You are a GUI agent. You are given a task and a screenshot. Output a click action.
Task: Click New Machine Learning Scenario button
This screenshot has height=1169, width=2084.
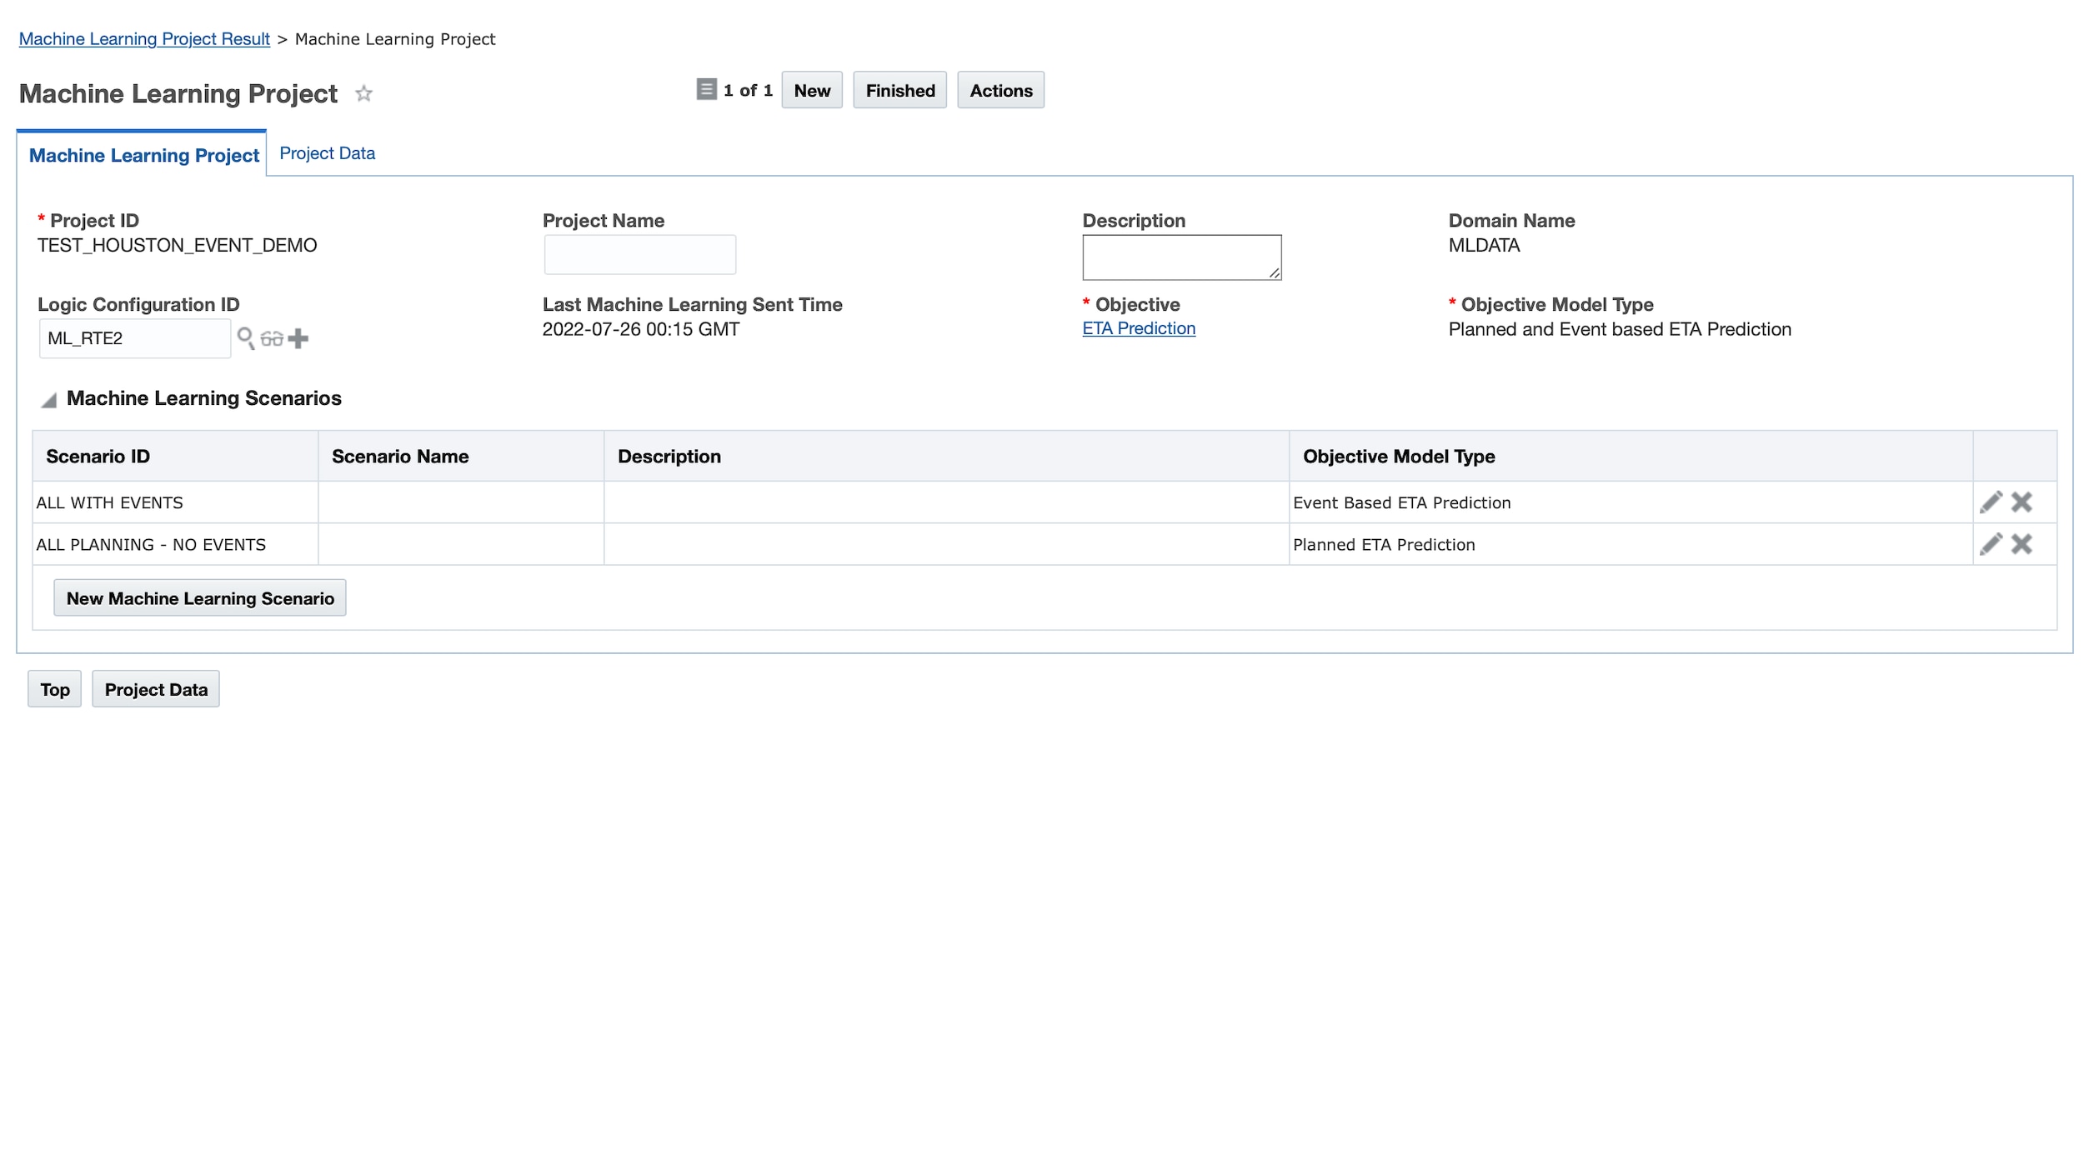click(x=200, y=598)
